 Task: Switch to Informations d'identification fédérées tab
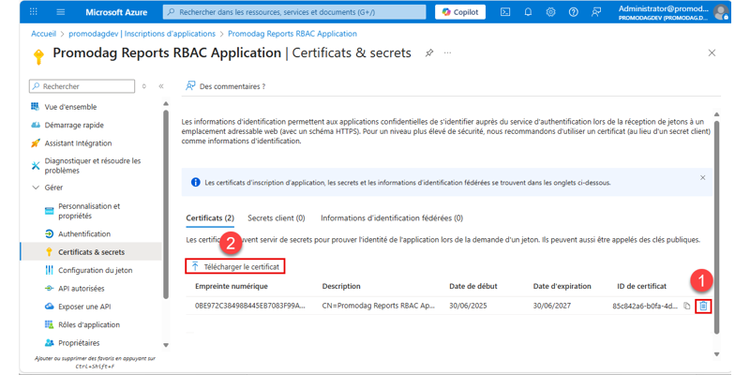click(392, 218)
